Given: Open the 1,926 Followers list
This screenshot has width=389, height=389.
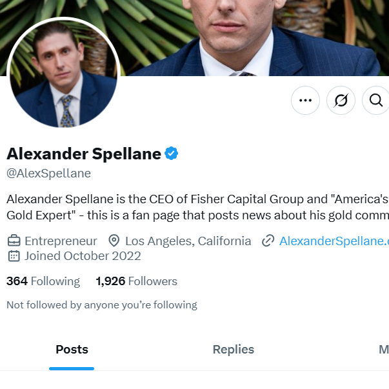Looking at the screenshot, I should [x=136, y=281].
